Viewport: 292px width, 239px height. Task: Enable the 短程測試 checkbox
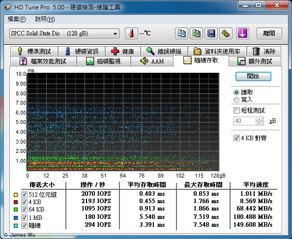point(236,110)
